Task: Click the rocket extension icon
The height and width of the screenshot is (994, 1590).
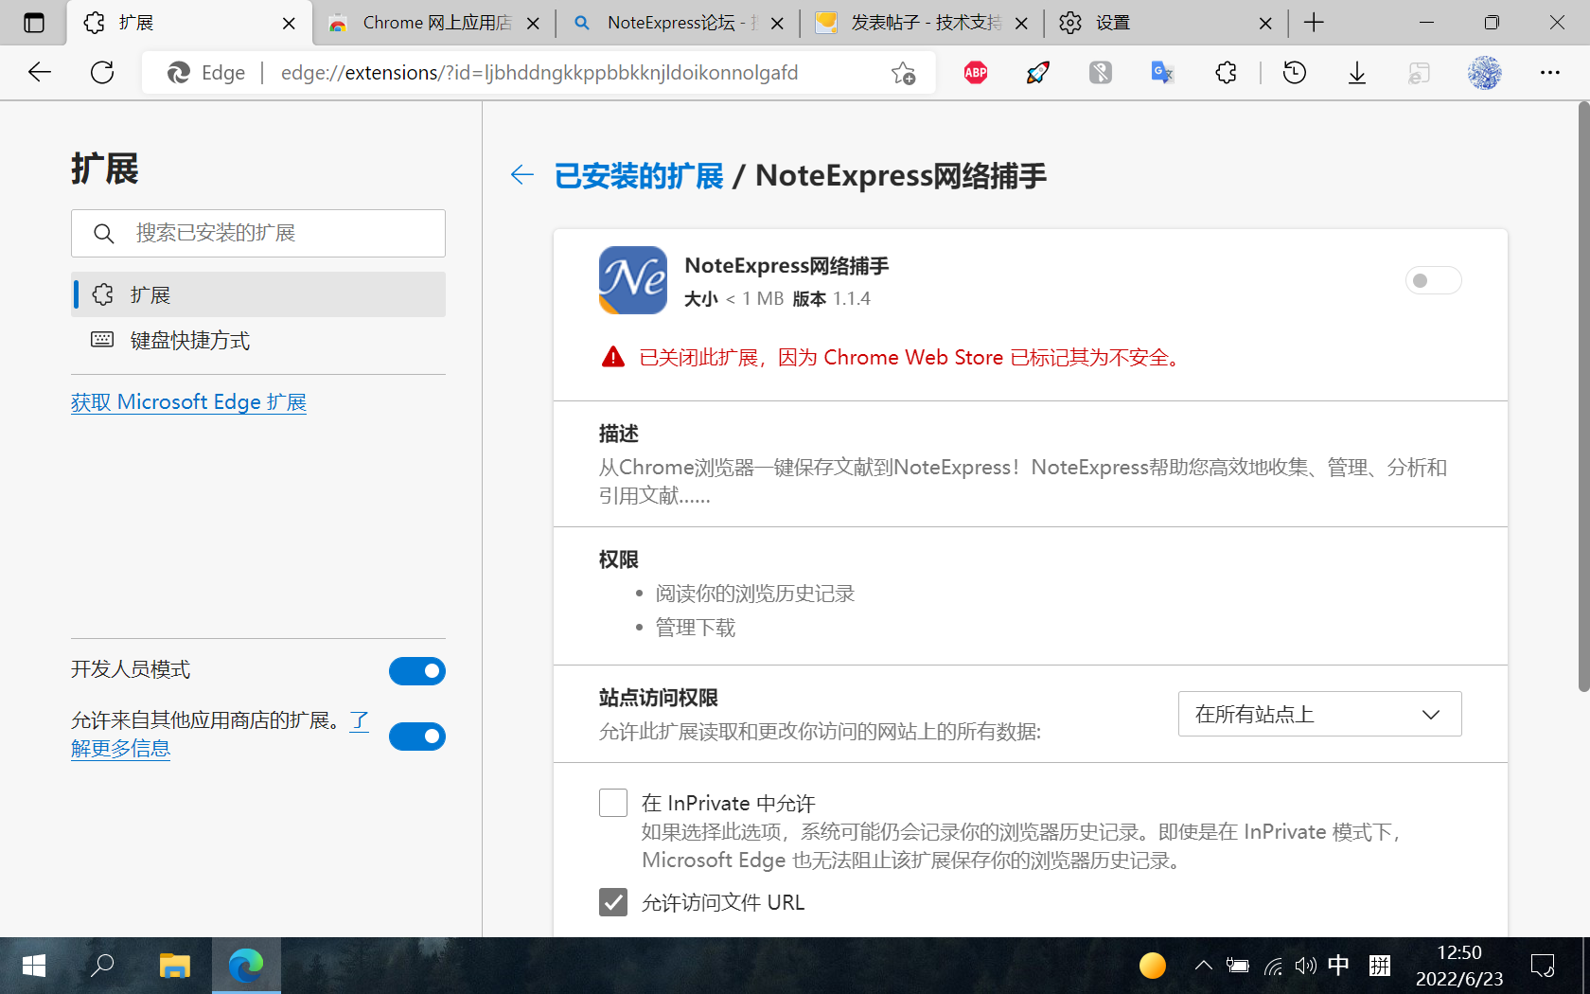Action: (x=1038, y=73)
